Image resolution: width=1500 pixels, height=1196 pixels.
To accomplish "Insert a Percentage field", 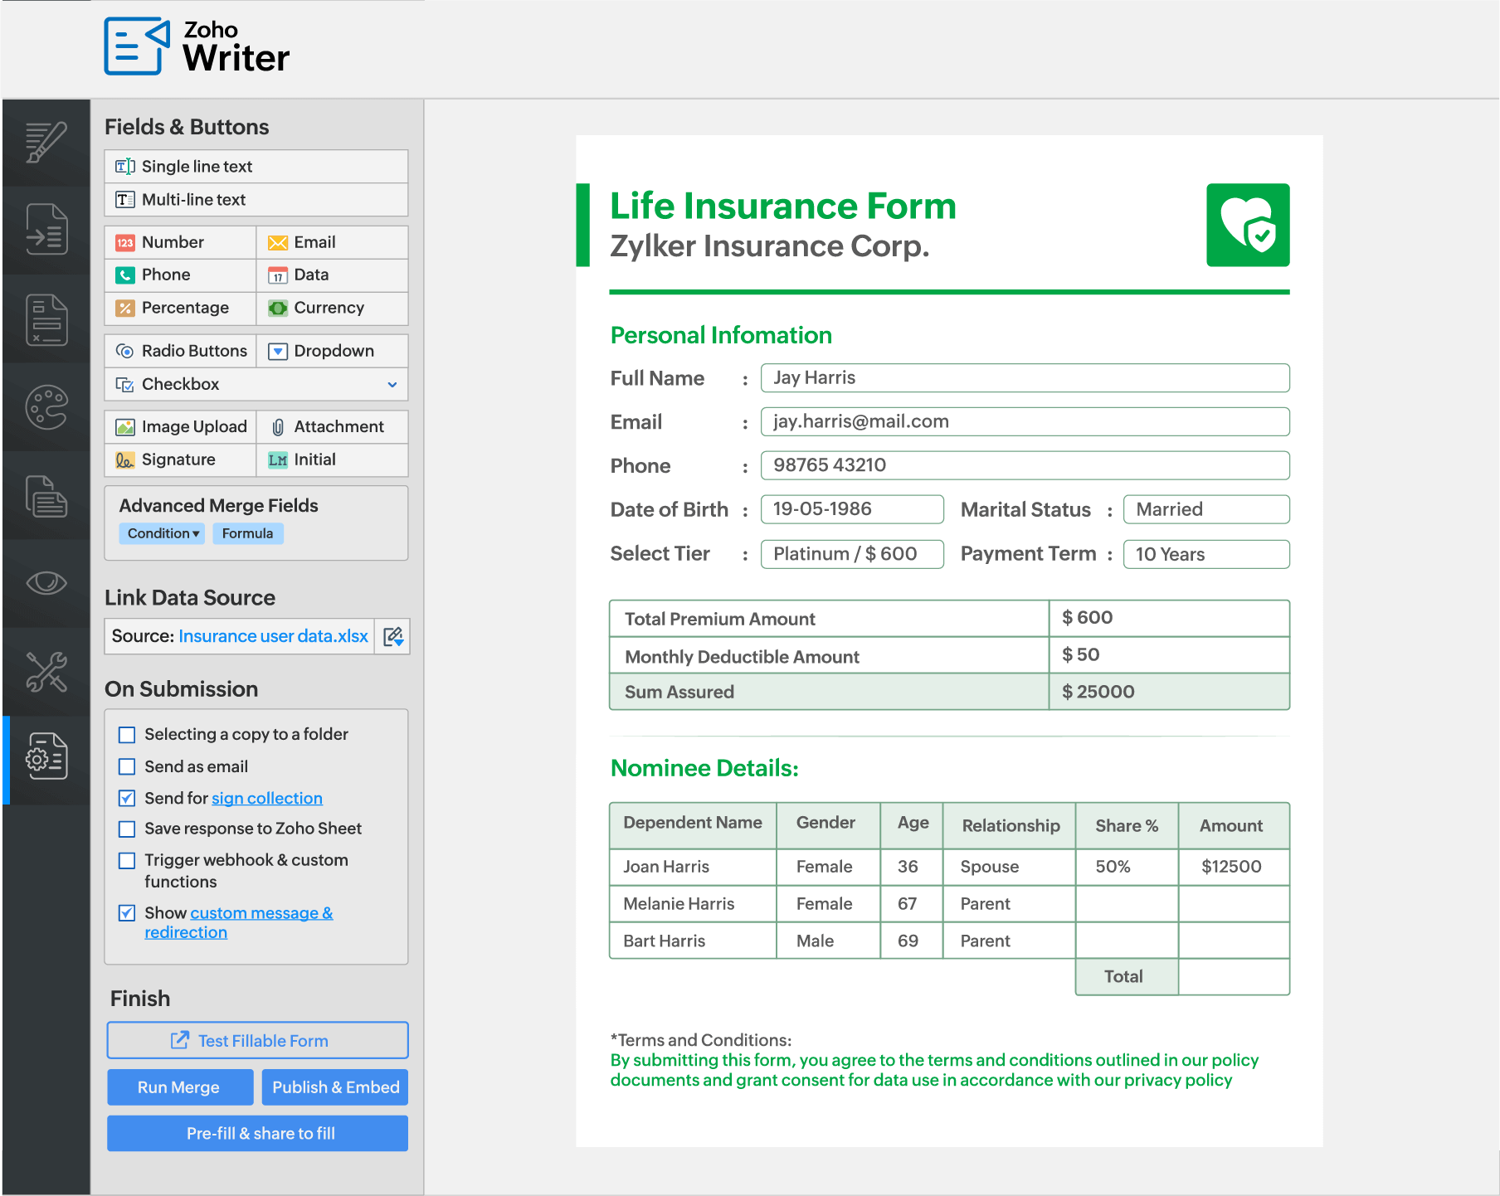I will [181, 308].
